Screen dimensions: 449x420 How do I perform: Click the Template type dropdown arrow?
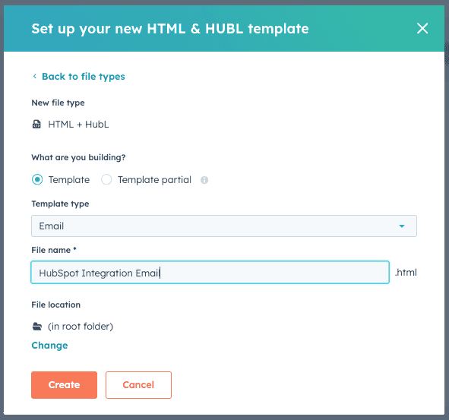pos(402,226)
